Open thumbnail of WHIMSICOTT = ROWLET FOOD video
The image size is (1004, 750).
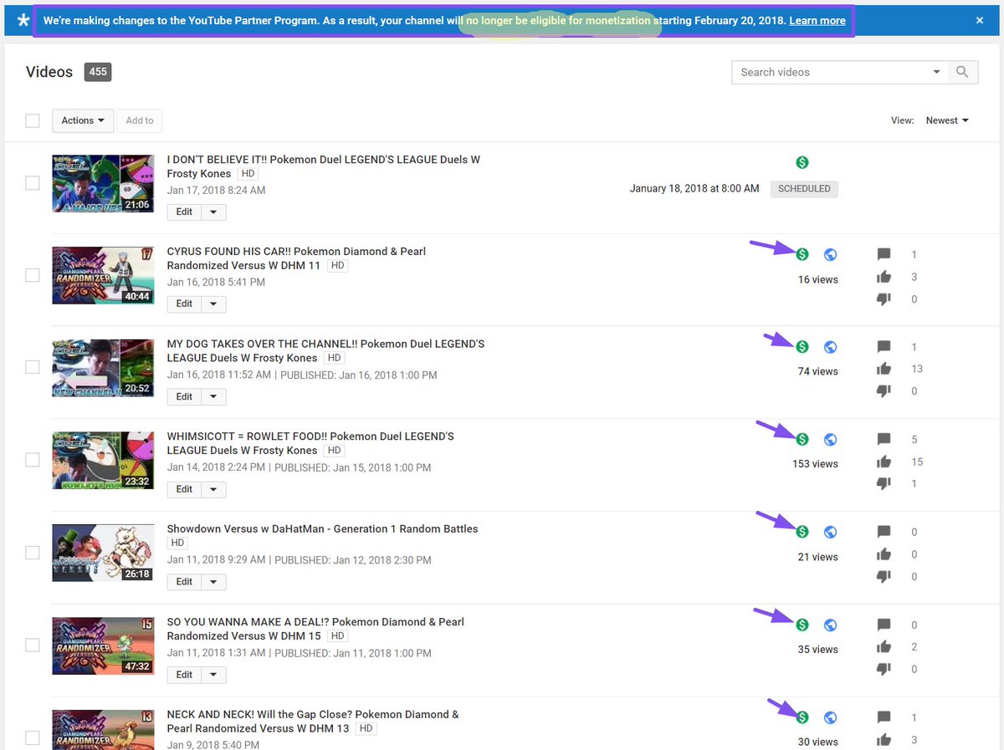click(103, 460)
